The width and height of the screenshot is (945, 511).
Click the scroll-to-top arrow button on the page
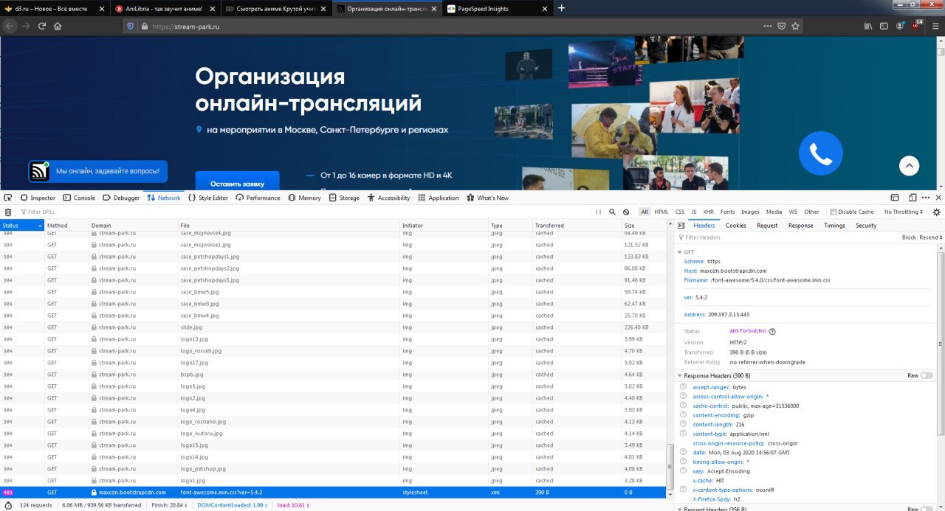909,166
